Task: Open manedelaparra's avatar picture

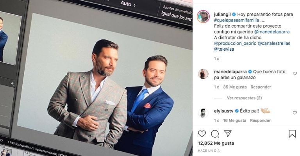Action: point(203,74)
